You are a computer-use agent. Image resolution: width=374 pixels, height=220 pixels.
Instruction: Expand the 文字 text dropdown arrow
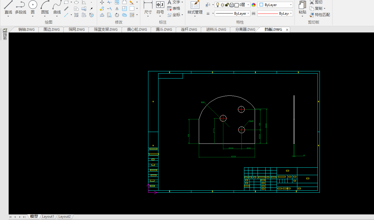click(182, 2)
